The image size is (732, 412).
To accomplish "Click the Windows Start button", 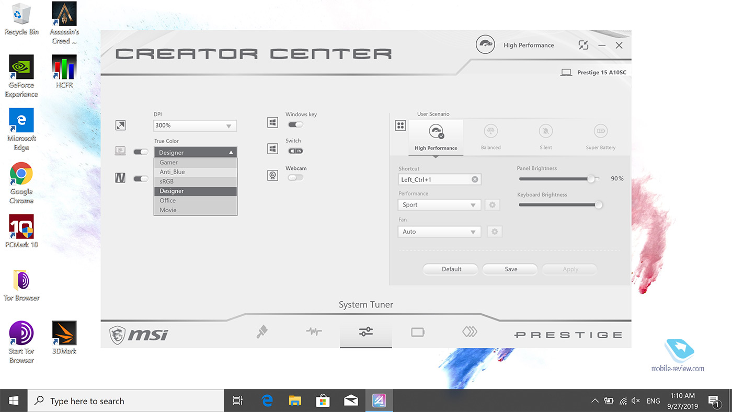I will tap(13, 401).
